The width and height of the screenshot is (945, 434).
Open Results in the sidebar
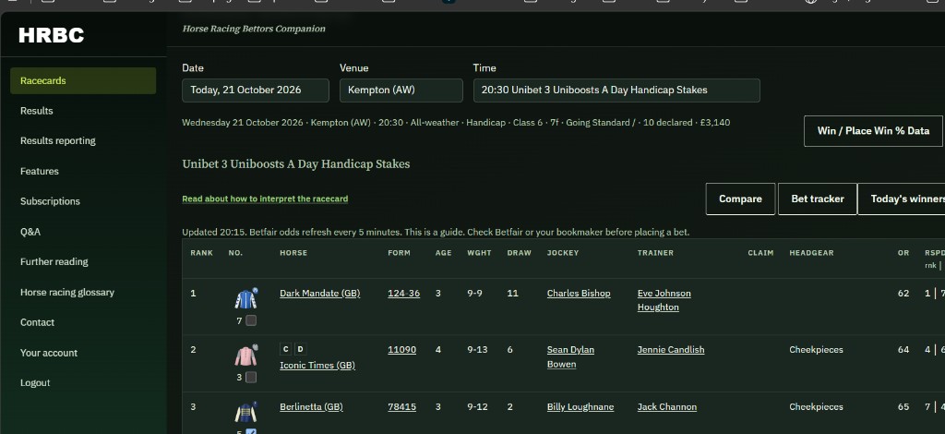pyautogui.click(x=37, y=111)
